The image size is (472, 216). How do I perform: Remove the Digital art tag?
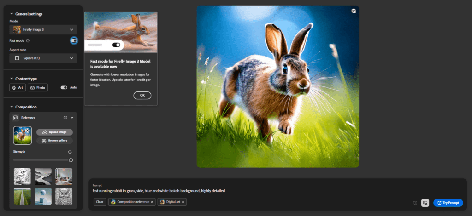183,202
